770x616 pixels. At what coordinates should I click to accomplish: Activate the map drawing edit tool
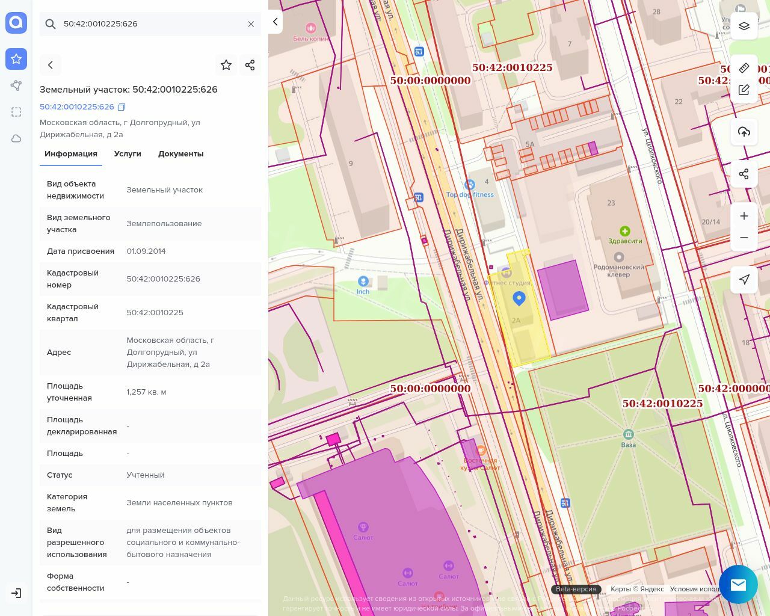point(744,90)
